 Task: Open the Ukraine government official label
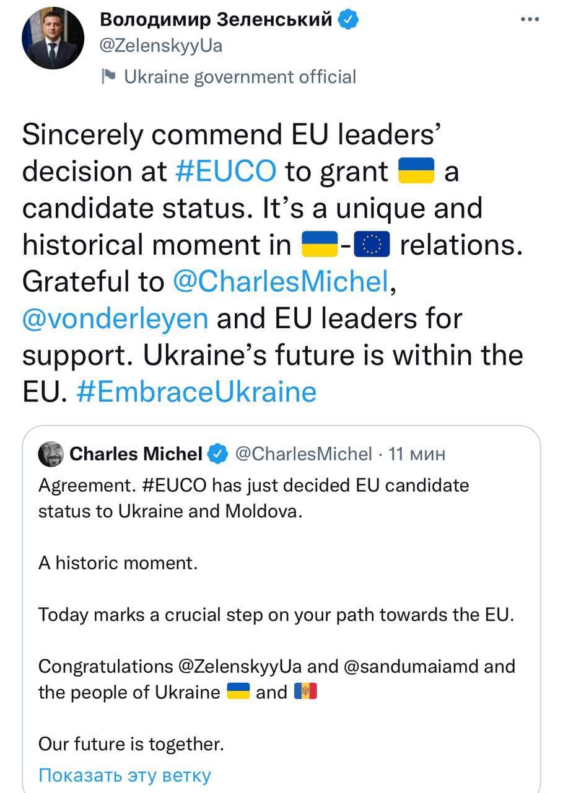point(240,77)
